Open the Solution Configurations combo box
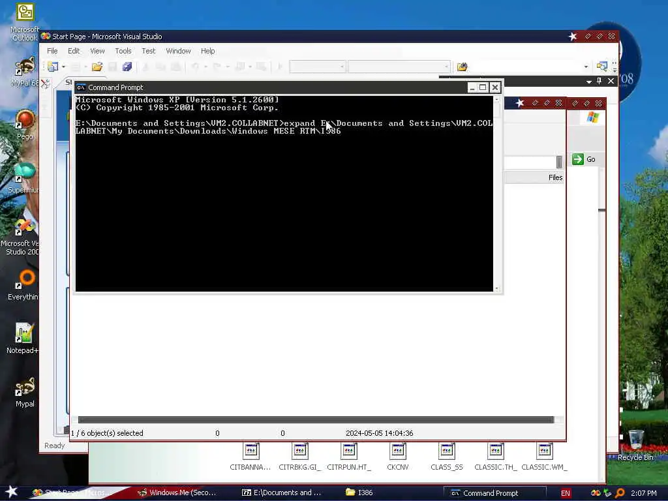This screenshot has height=501, width=668. [318, 67]
